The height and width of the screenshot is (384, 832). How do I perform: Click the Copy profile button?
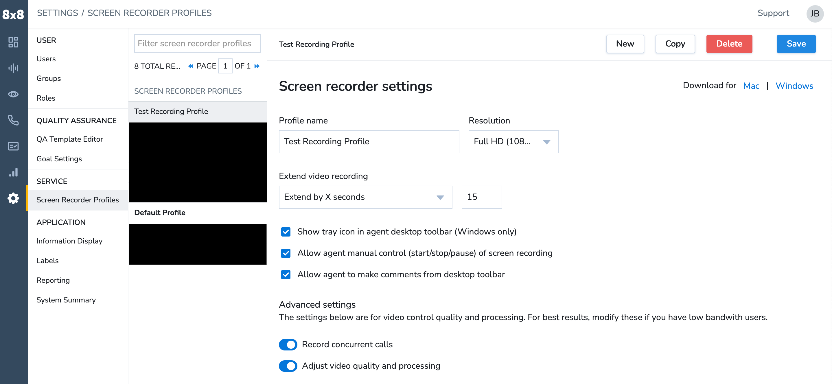click(x=675, y=44)
